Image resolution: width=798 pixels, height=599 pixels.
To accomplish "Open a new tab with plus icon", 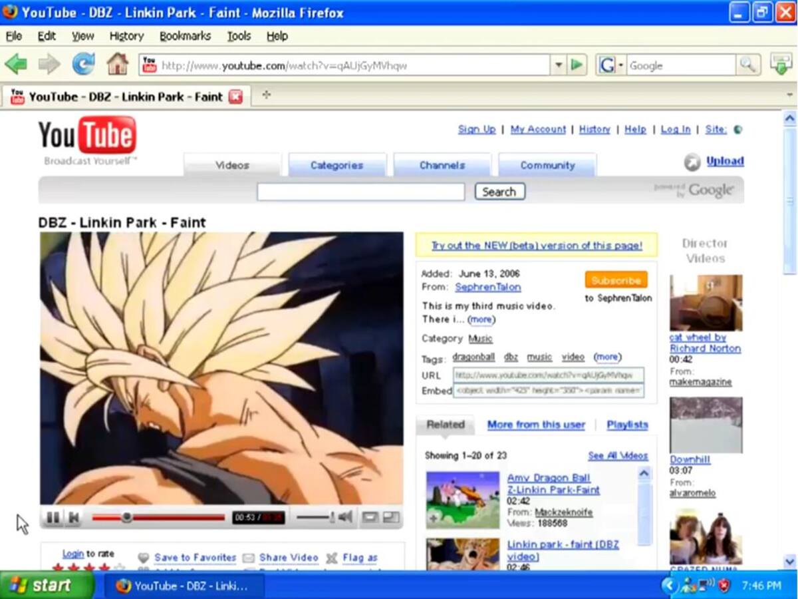I will (266, 95).
